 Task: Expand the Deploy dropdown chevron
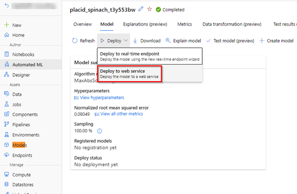click(x=126, y=41)
